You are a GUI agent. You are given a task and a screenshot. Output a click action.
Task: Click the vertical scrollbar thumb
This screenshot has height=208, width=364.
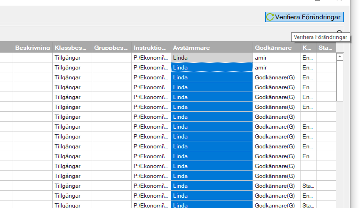pos(340,81)
